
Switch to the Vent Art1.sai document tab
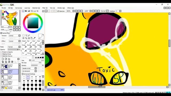coord(55,90)
